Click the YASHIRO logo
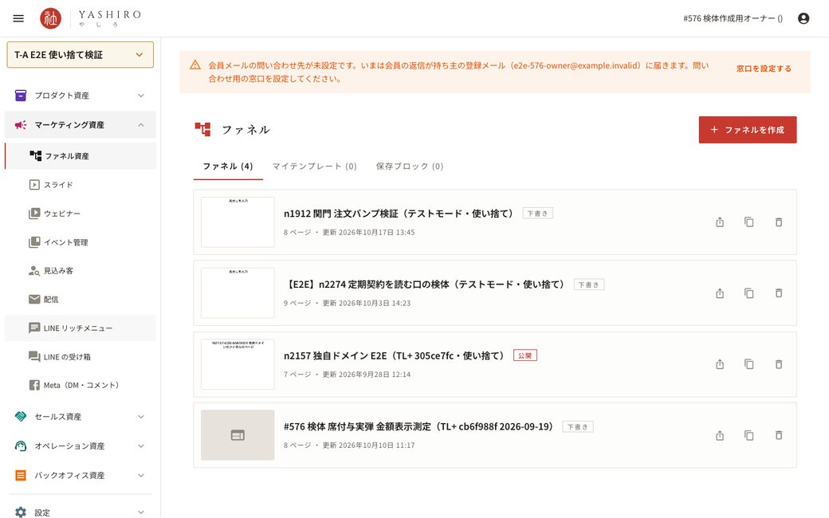Screen dimensions: 829x518 (x=90, y=18)
